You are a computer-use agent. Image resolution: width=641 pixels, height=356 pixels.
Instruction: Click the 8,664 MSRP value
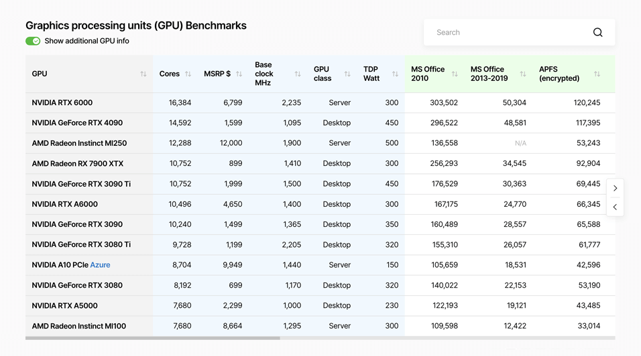click(232, 327)
